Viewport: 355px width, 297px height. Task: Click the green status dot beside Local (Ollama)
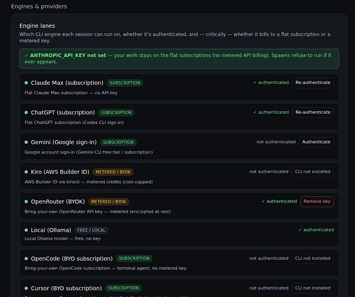26,230
